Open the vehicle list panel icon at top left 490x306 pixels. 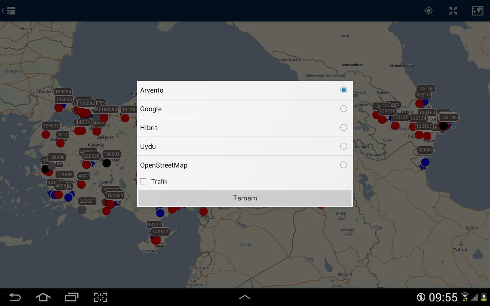click(11, 10)
